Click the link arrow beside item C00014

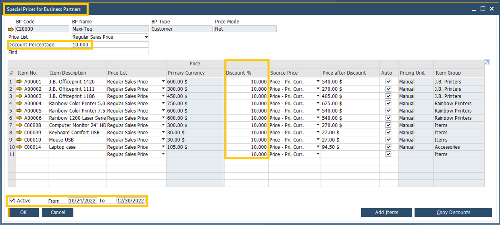(x=19, y=147)
